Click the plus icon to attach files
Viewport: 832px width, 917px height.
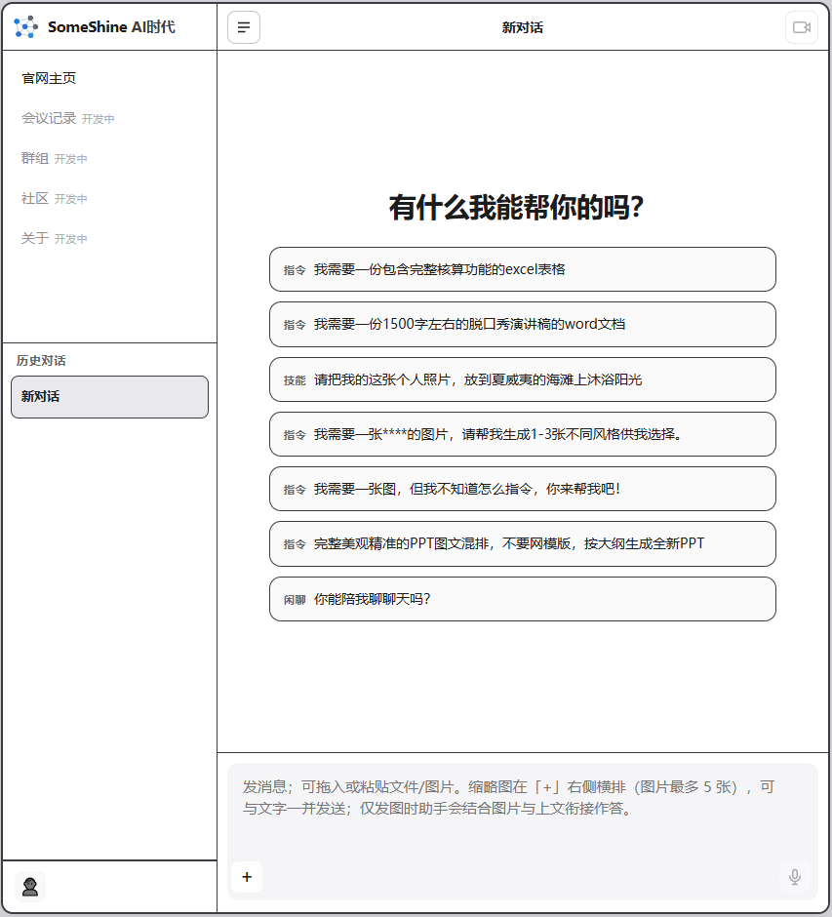tap(247, 877)
